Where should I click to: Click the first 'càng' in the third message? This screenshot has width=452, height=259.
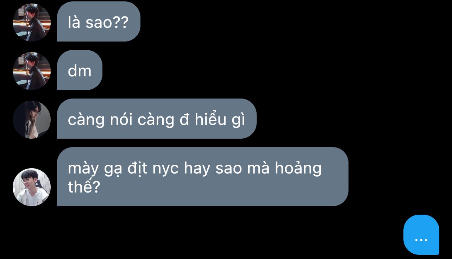(x=86, y=121)
